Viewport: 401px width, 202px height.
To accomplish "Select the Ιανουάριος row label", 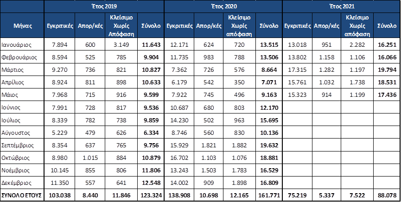I will point(22,45).
